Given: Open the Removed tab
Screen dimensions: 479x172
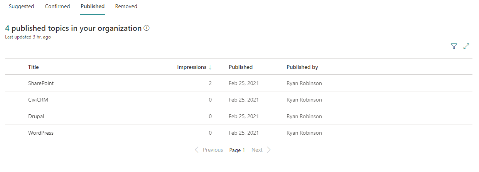Looking at the screenshot, I should click(x=126, y=7).
